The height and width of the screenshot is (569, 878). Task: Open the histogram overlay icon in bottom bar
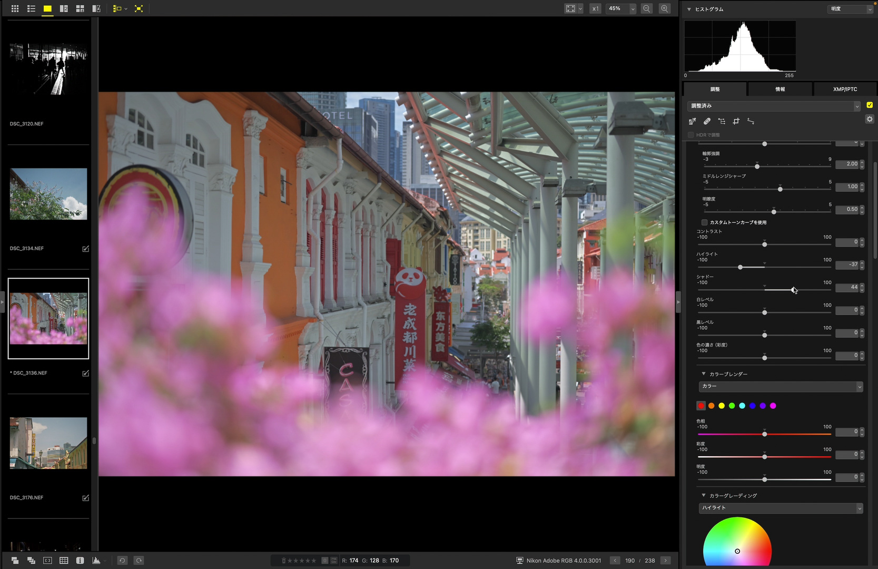click(96, 561)
